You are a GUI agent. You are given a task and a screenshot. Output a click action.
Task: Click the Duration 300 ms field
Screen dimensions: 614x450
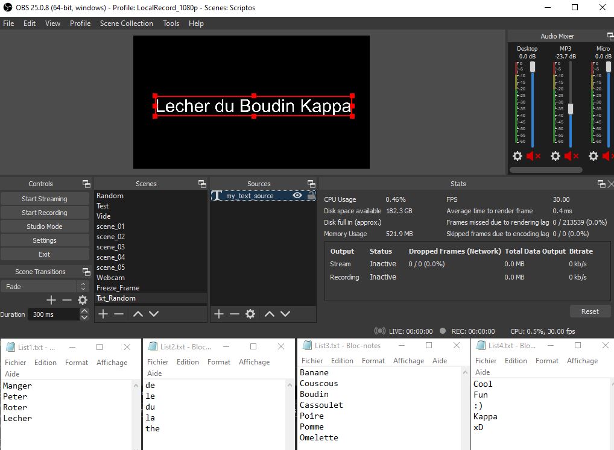tap(54, 314)
